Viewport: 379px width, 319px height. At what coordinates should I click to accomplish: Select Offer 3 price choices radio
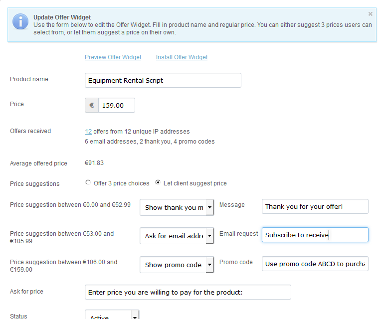tap(88, 182)
